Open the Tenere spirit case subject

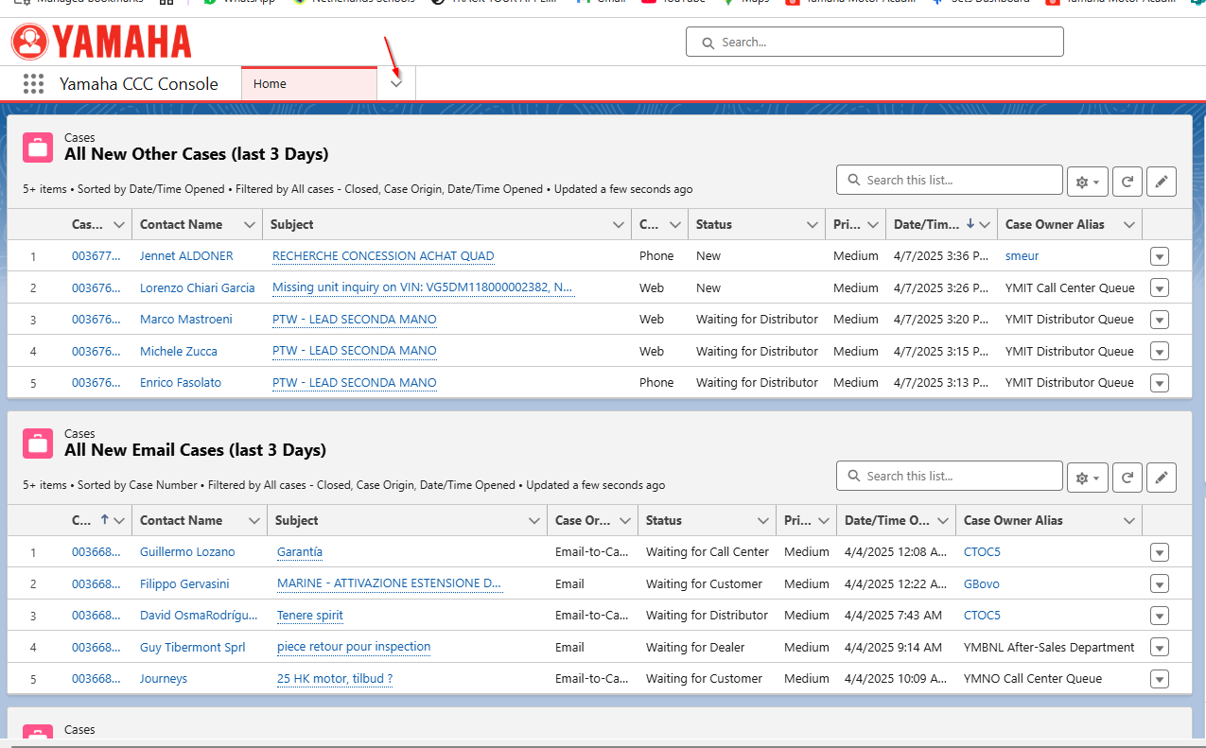click(310, 615)
